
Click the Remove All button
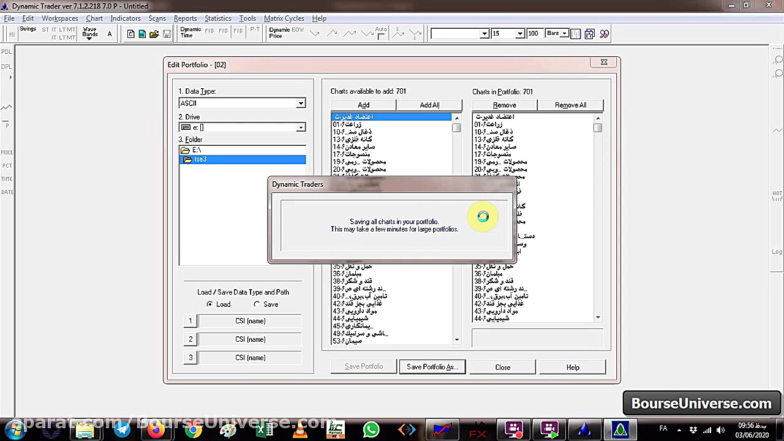tap(570, 105)
